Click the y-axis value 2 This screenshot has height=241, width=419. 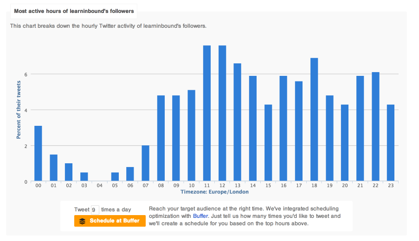coord(26,146)
